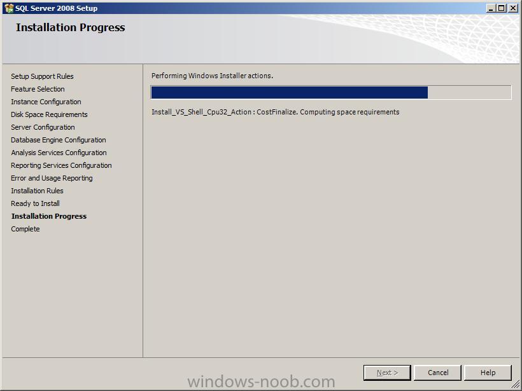Screen dimensions: 522x391
Task: Select the Setup Support Rules step
Action: pos(42,76)
